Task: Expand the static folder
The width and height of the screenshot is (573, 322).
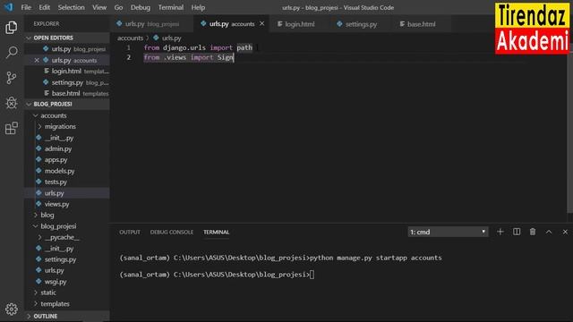Action: (x=67, y=292)
